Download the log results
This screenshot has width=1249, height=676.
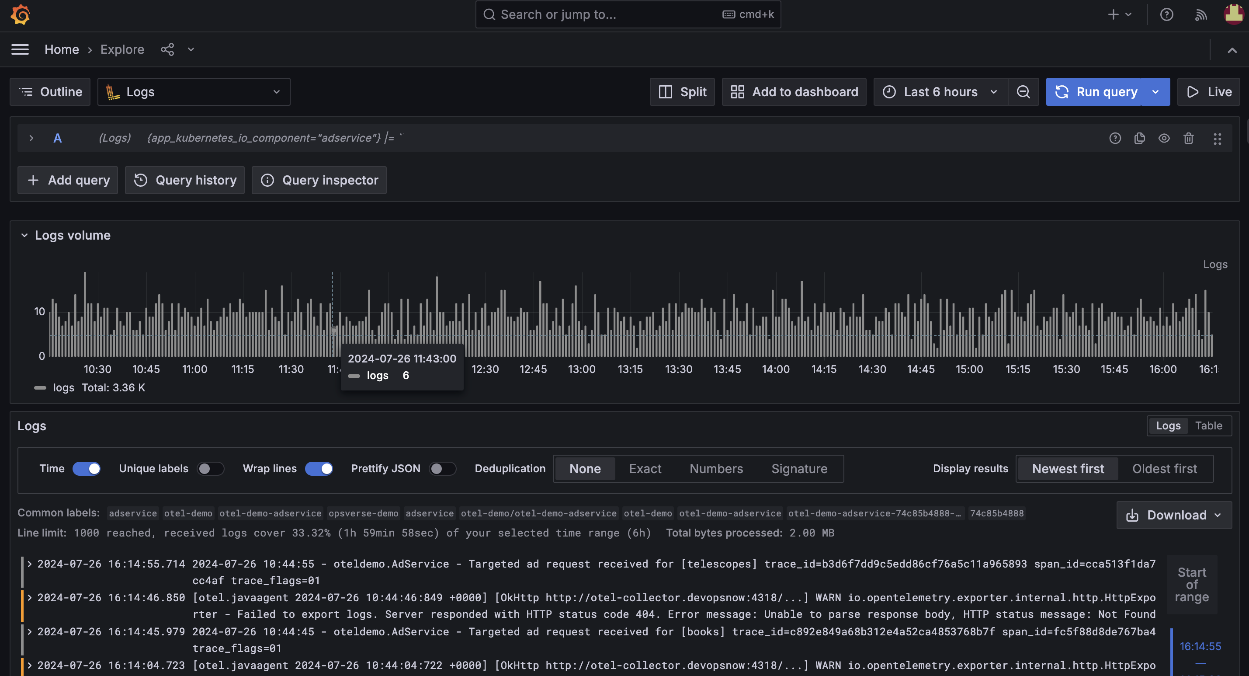(1173, 515)
